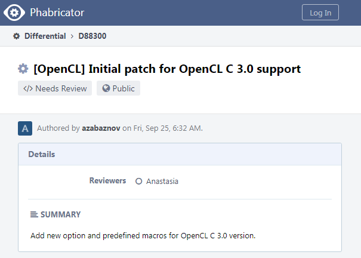Select the D88300 breadcrumb item
Viewport: 361px width, 258px height.
(92, 36)
